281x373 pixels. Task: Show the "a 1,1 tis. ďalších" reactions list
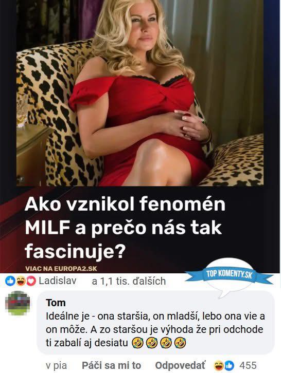tap(129, 281)
